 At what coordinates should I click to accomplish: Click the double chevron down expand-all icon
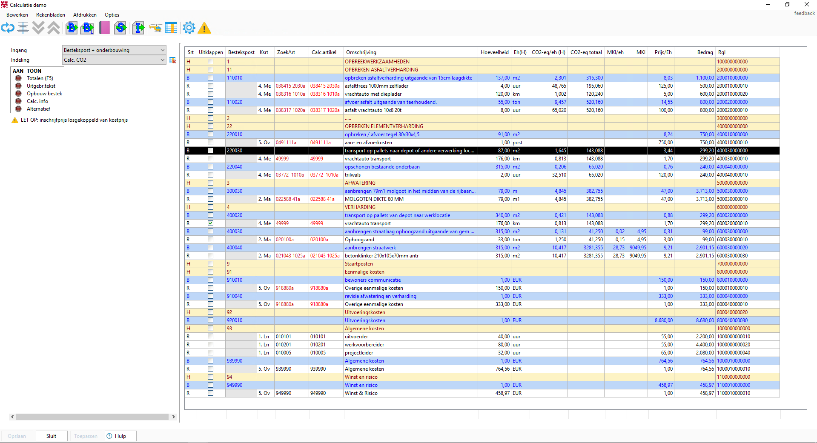(x=38, y=28)
